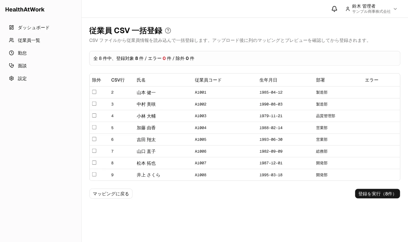Tick exclude checkbox for 中村 美咲

94,104
